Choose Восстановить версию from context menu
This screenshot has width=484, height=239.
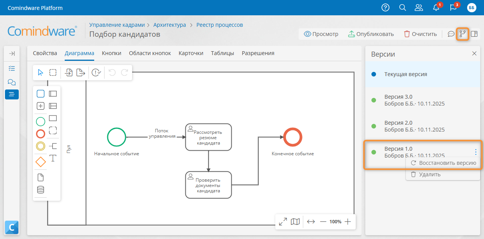tap(443, 163)
